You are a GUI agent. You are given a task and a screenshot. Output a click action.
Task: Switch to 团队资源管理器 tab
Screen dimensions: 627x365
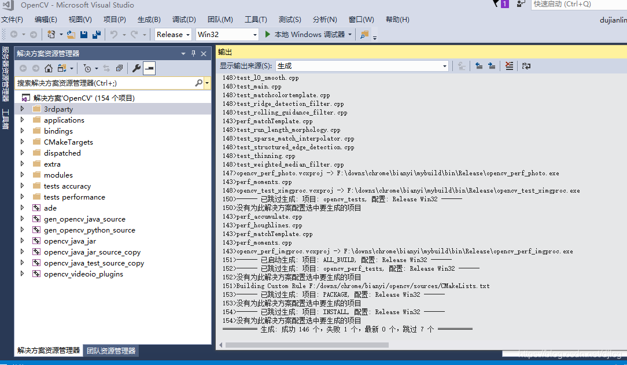click(x=111, y=351)
